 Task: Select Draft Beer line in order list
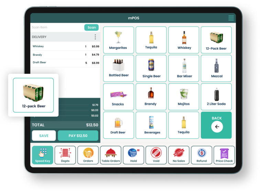pyautogui.click(x=65, y=63)
